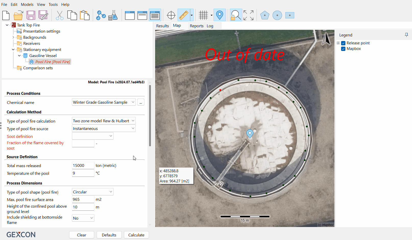
Task: Toggle the ruler measure tool
Action: (184, 15)
